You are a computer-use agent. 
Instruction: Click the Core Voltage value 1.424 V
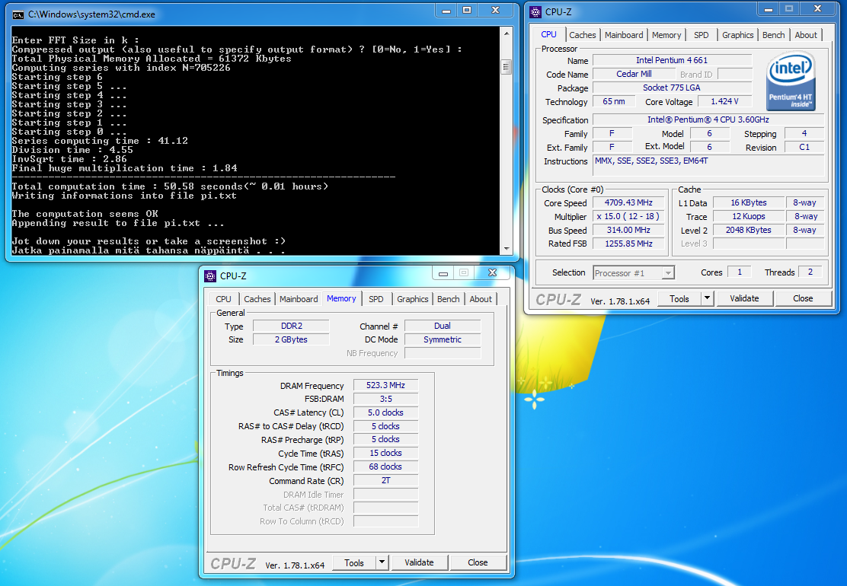[x=724, y=101]
